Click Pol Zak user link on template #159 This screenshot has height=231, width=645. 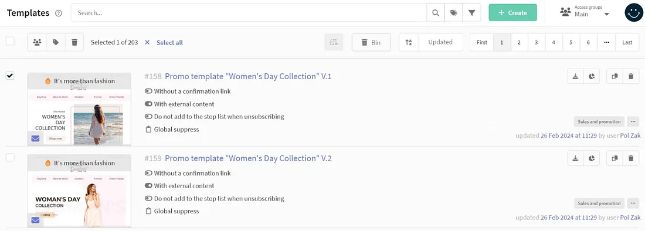coord(630,217)
